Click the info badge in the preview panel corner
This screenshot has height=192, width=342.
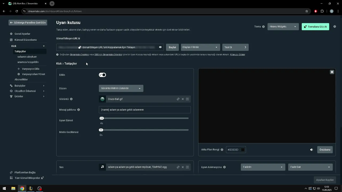click(332, 72)
